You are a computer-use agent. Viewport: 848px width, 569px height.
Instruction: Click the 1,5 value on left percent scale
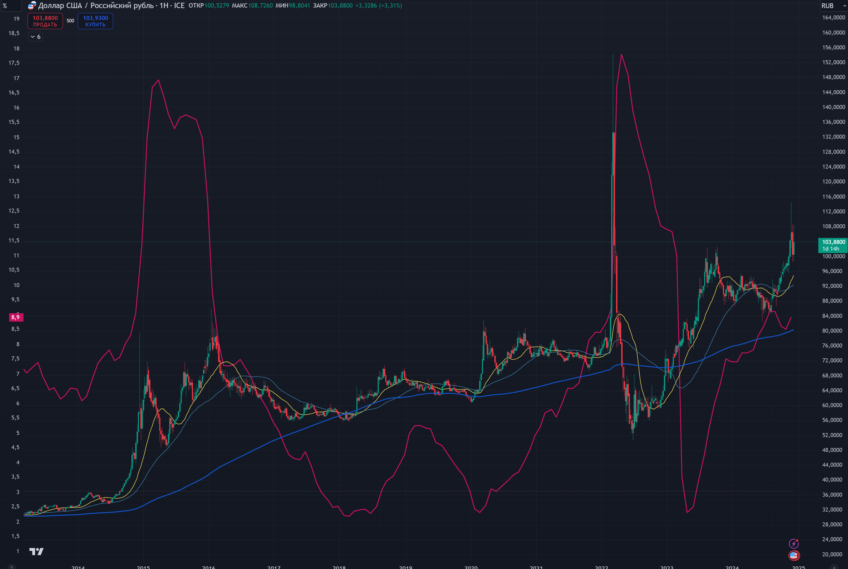(x=15, y=536)
